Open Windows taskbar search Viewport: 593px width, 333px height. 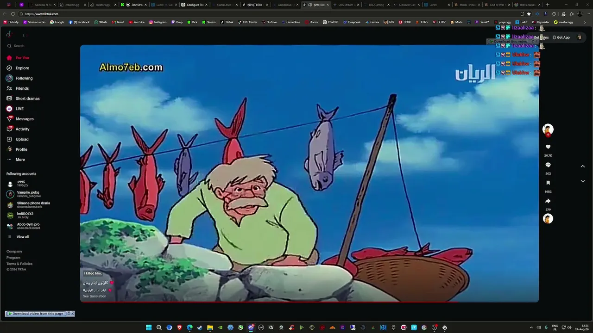159,327
